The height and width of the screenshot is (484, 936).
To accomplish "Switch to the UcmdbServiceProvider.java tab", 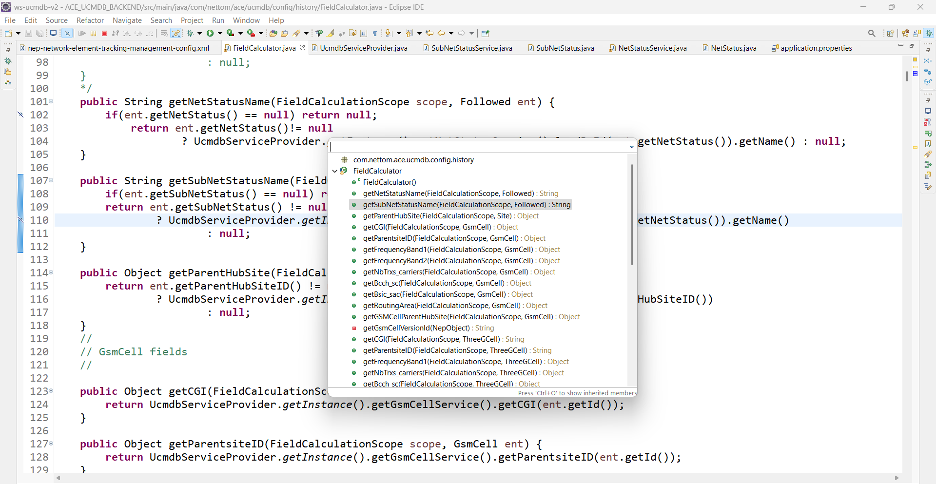I will [x=363, y=48].
